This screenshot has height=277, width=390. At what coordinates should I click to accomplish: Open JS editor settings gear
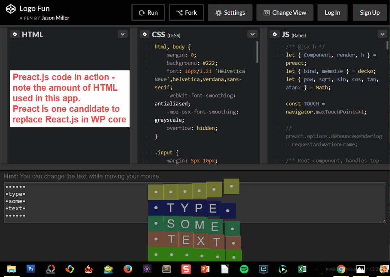coord(275,34)
